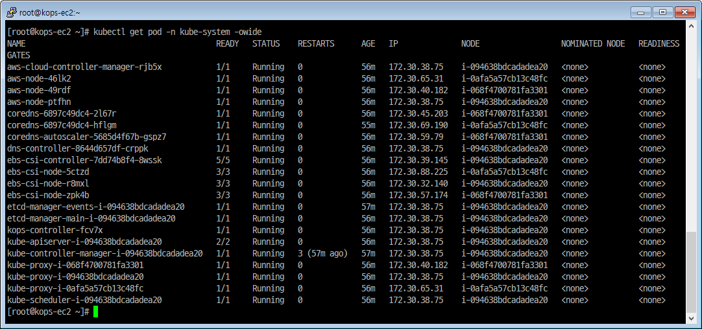Click pod name ebs-csi-node-zpk4b
This screenshot has height=329, width=702.
(x=49, y=195)
